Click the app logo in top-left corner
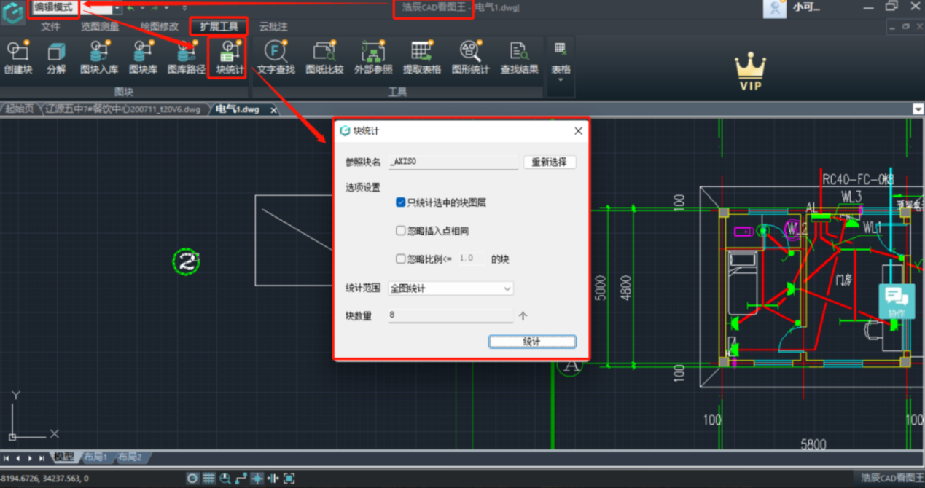Viewport: 925px width, 488px height. [12, 12]
